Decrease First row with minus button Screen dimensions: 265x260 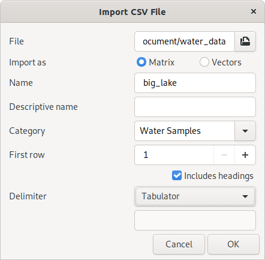point(224,155)
